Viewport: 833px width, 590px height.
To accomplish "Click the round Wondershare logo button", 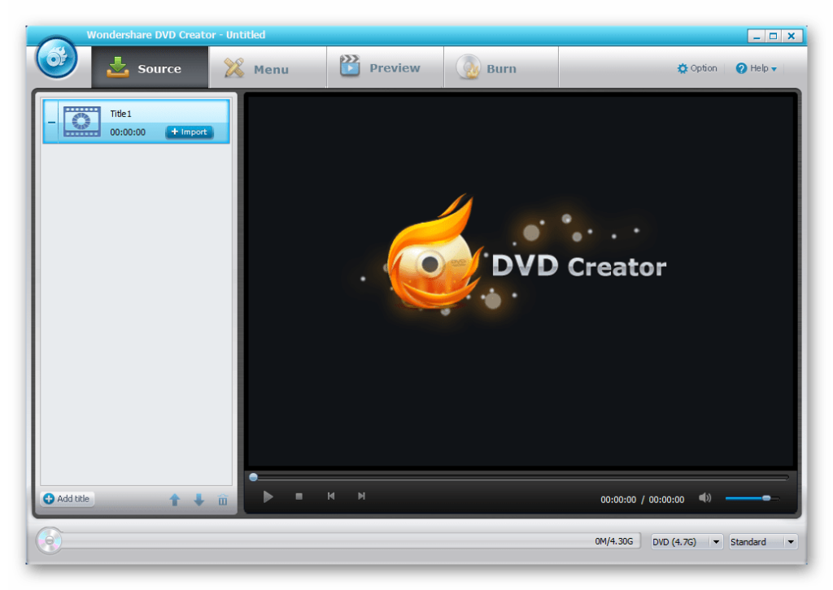I will [57, 58].
